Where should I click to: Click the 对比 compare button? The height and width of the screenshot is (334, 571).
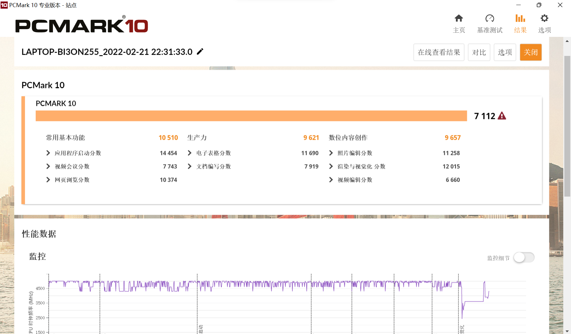[479, 52]
